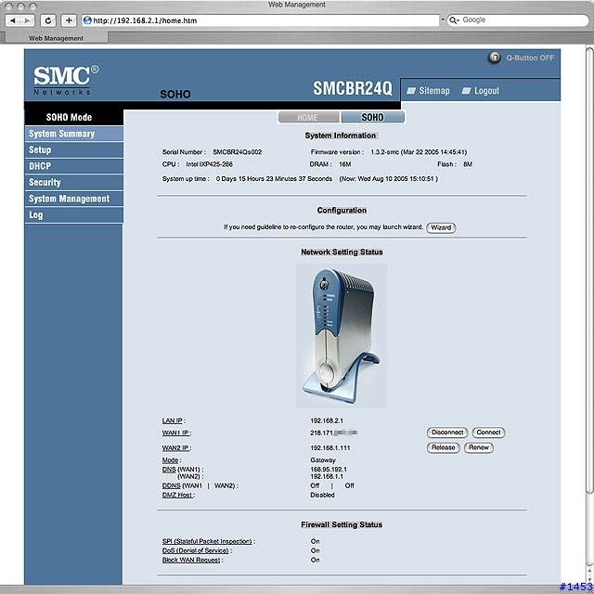This screenshot has width=594, height=594.
Task: Click the browser Back arrow button
Action: tap(13, 20)
